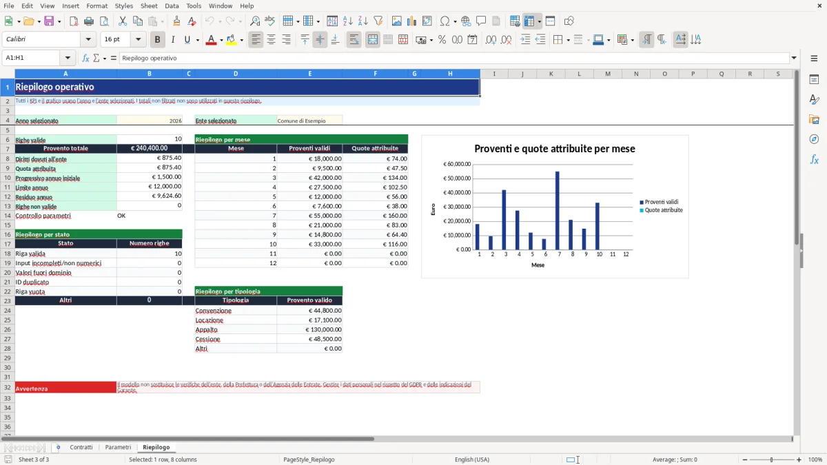This screenshot has height=465, width=827.
Task: Open the Save button dropdown arrow
Action: click(x=59, y=21)
